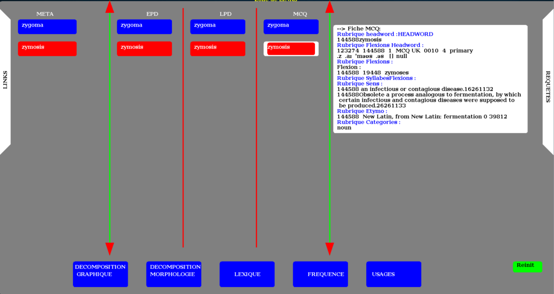
Task: Open Decomposition Graphique
Action: [100, 274]
